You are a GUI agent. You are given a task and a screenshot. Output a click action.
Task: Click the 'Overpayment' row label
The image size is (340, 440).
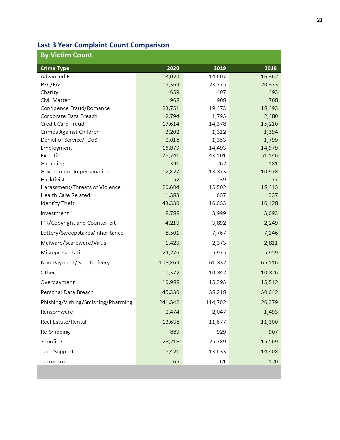click(x=58, y=282)
